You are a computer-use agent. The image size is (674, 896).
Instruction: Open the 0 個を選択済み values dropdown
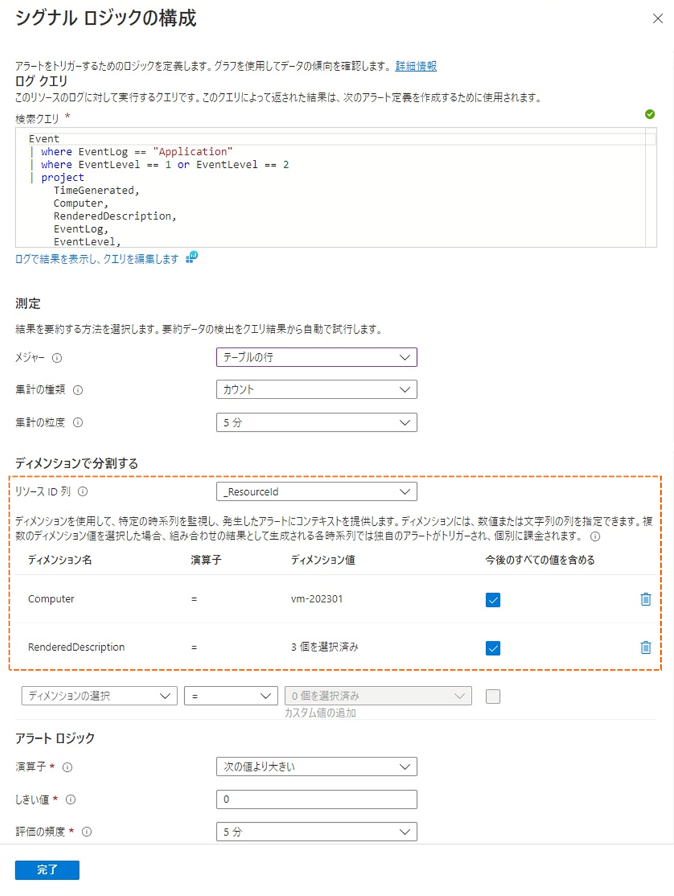point(378,696)
